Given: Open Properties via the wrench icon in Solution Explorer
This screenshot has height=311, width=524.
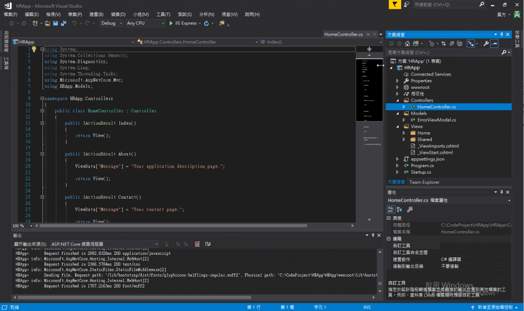Looking at the screenshot, I should (x=486, y=44).
